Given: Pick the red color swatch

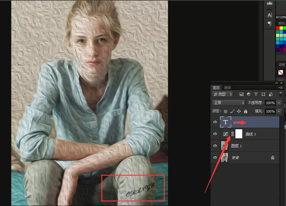Looking at the screenshot, I should click(278, 28).
